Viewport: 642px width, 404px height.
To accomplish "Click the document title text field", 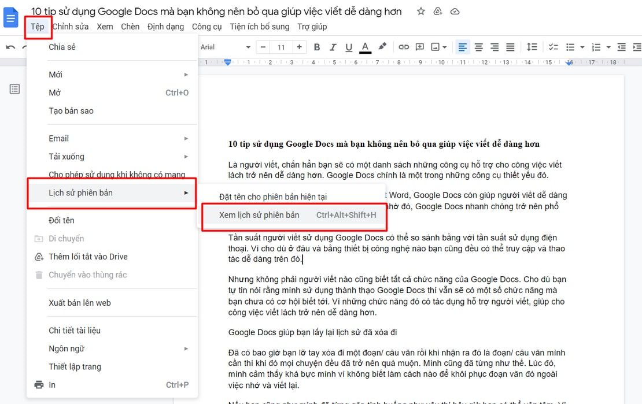I will click(x=216, y=12).
